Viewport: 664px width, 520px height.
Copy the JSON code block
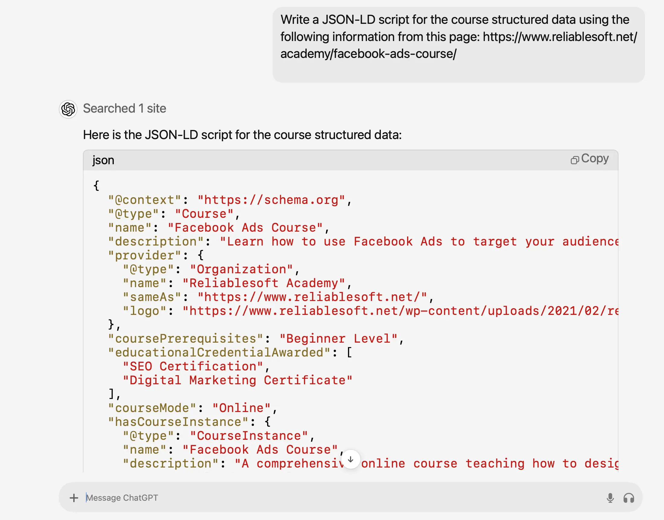(590, 159)
